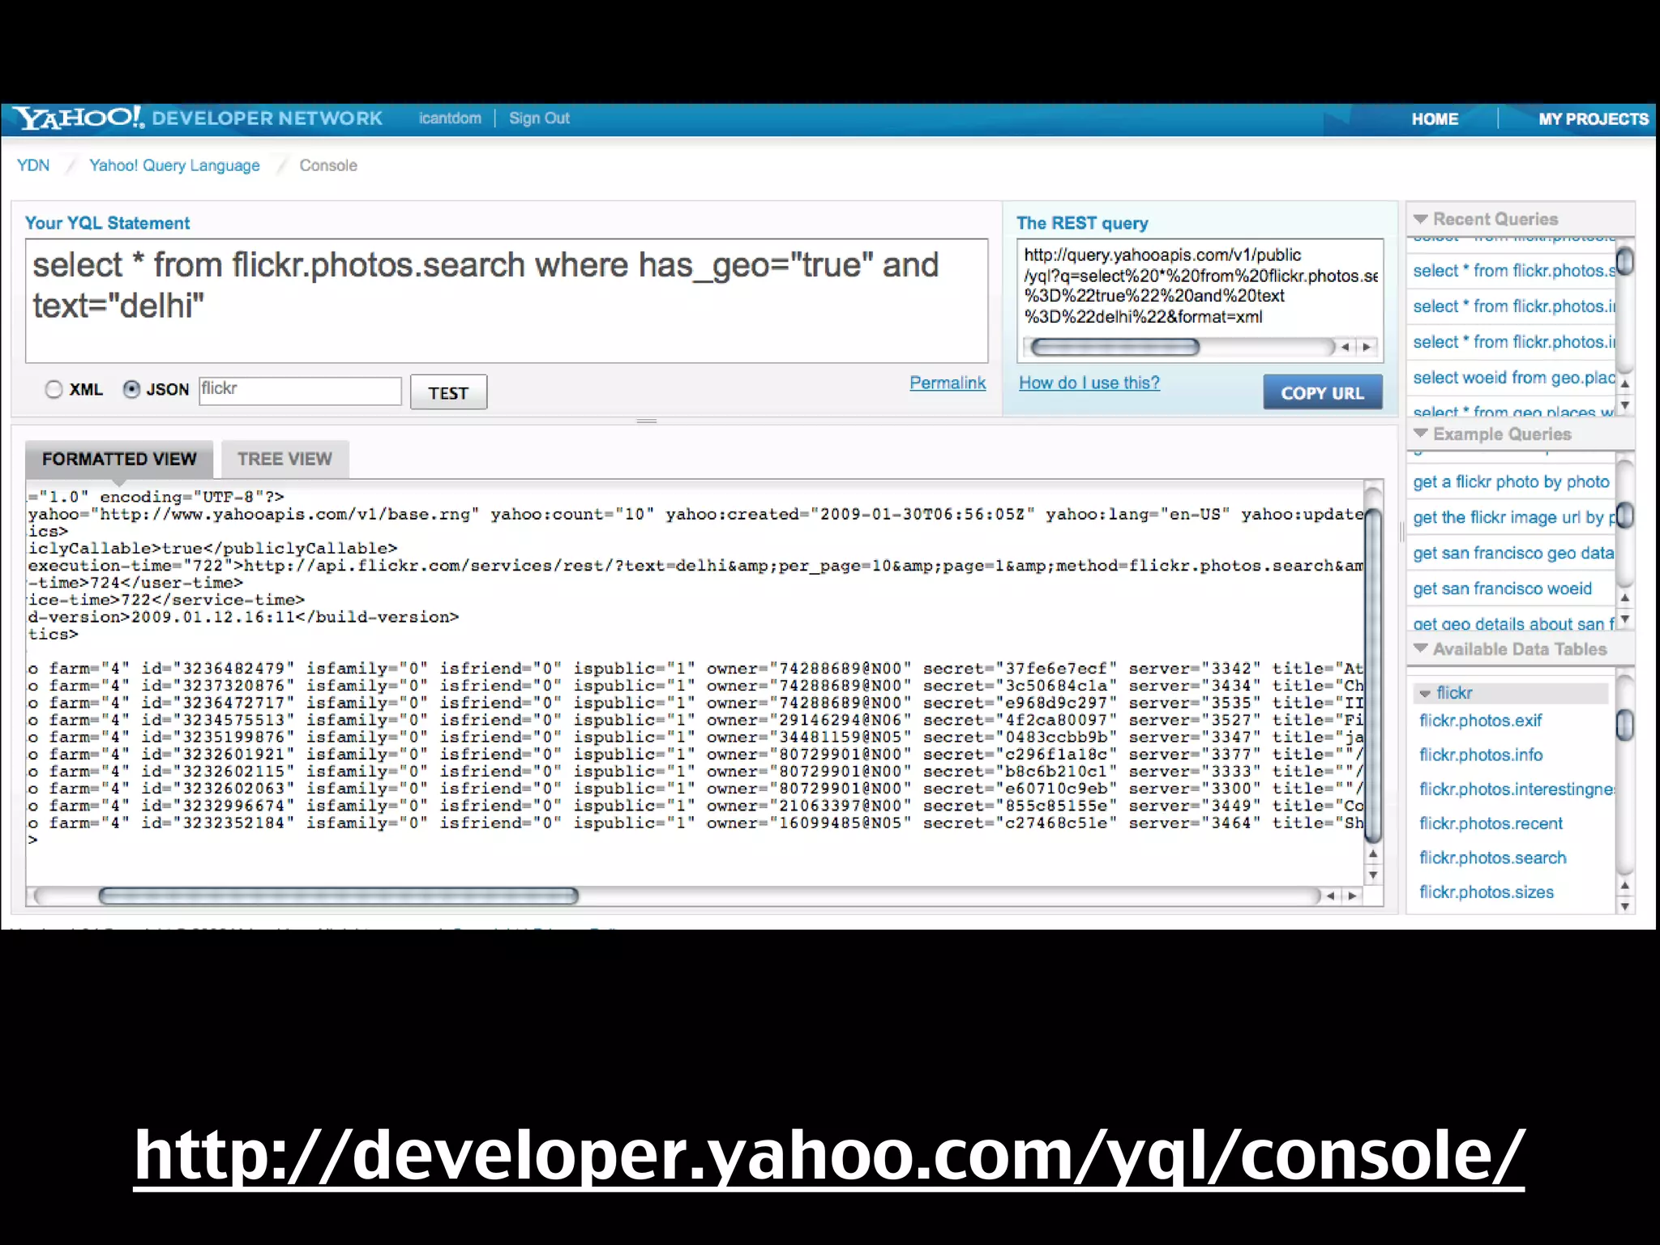
Task: Switch to the Tree View tab
Action: (x=285, y=460)
